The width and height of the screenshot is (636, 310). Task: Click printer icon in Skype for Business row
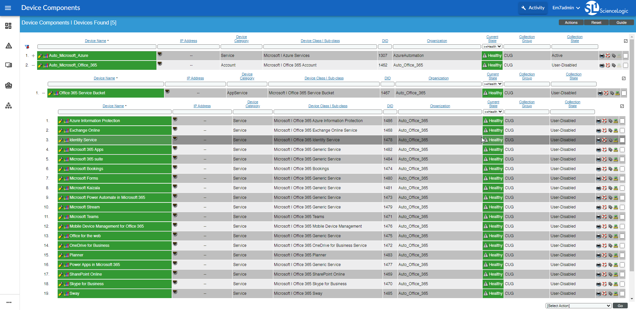(x=599, y=284)
